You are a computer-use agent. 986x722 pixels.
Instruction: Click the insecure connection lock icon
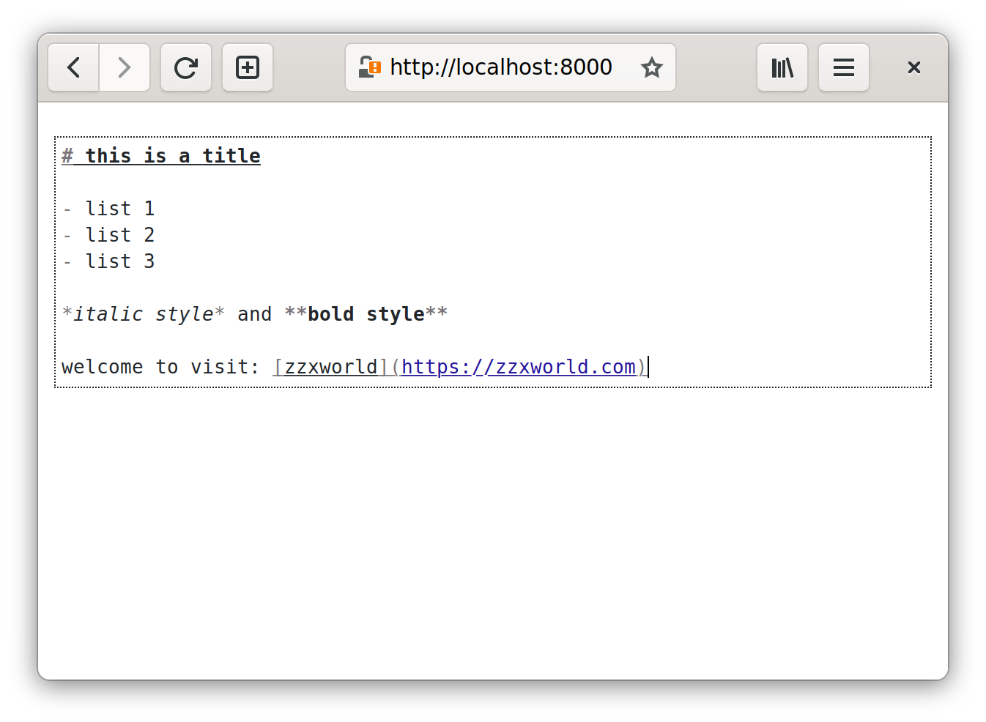click(x=369, y=67)
